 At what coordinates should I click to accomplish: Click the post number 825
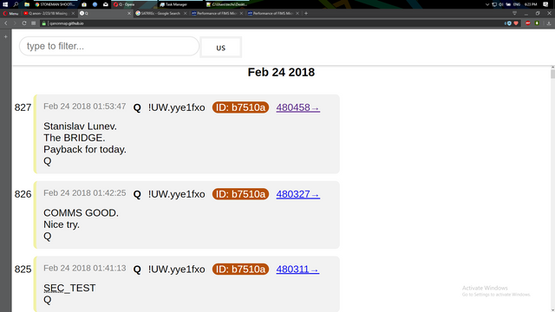23,270
